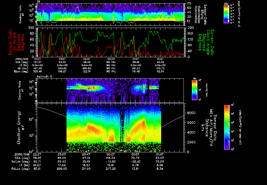
Task: Click the 'SolLat (deg)' row label
Action: click(x=20, y=161)
